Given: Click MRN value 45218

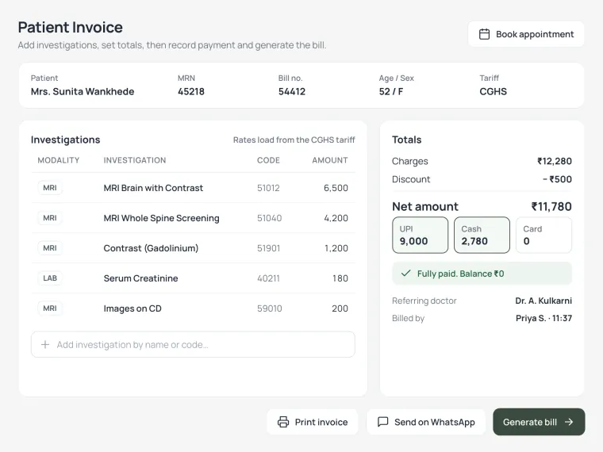Looking at the screenshot, I should (190, 91).
